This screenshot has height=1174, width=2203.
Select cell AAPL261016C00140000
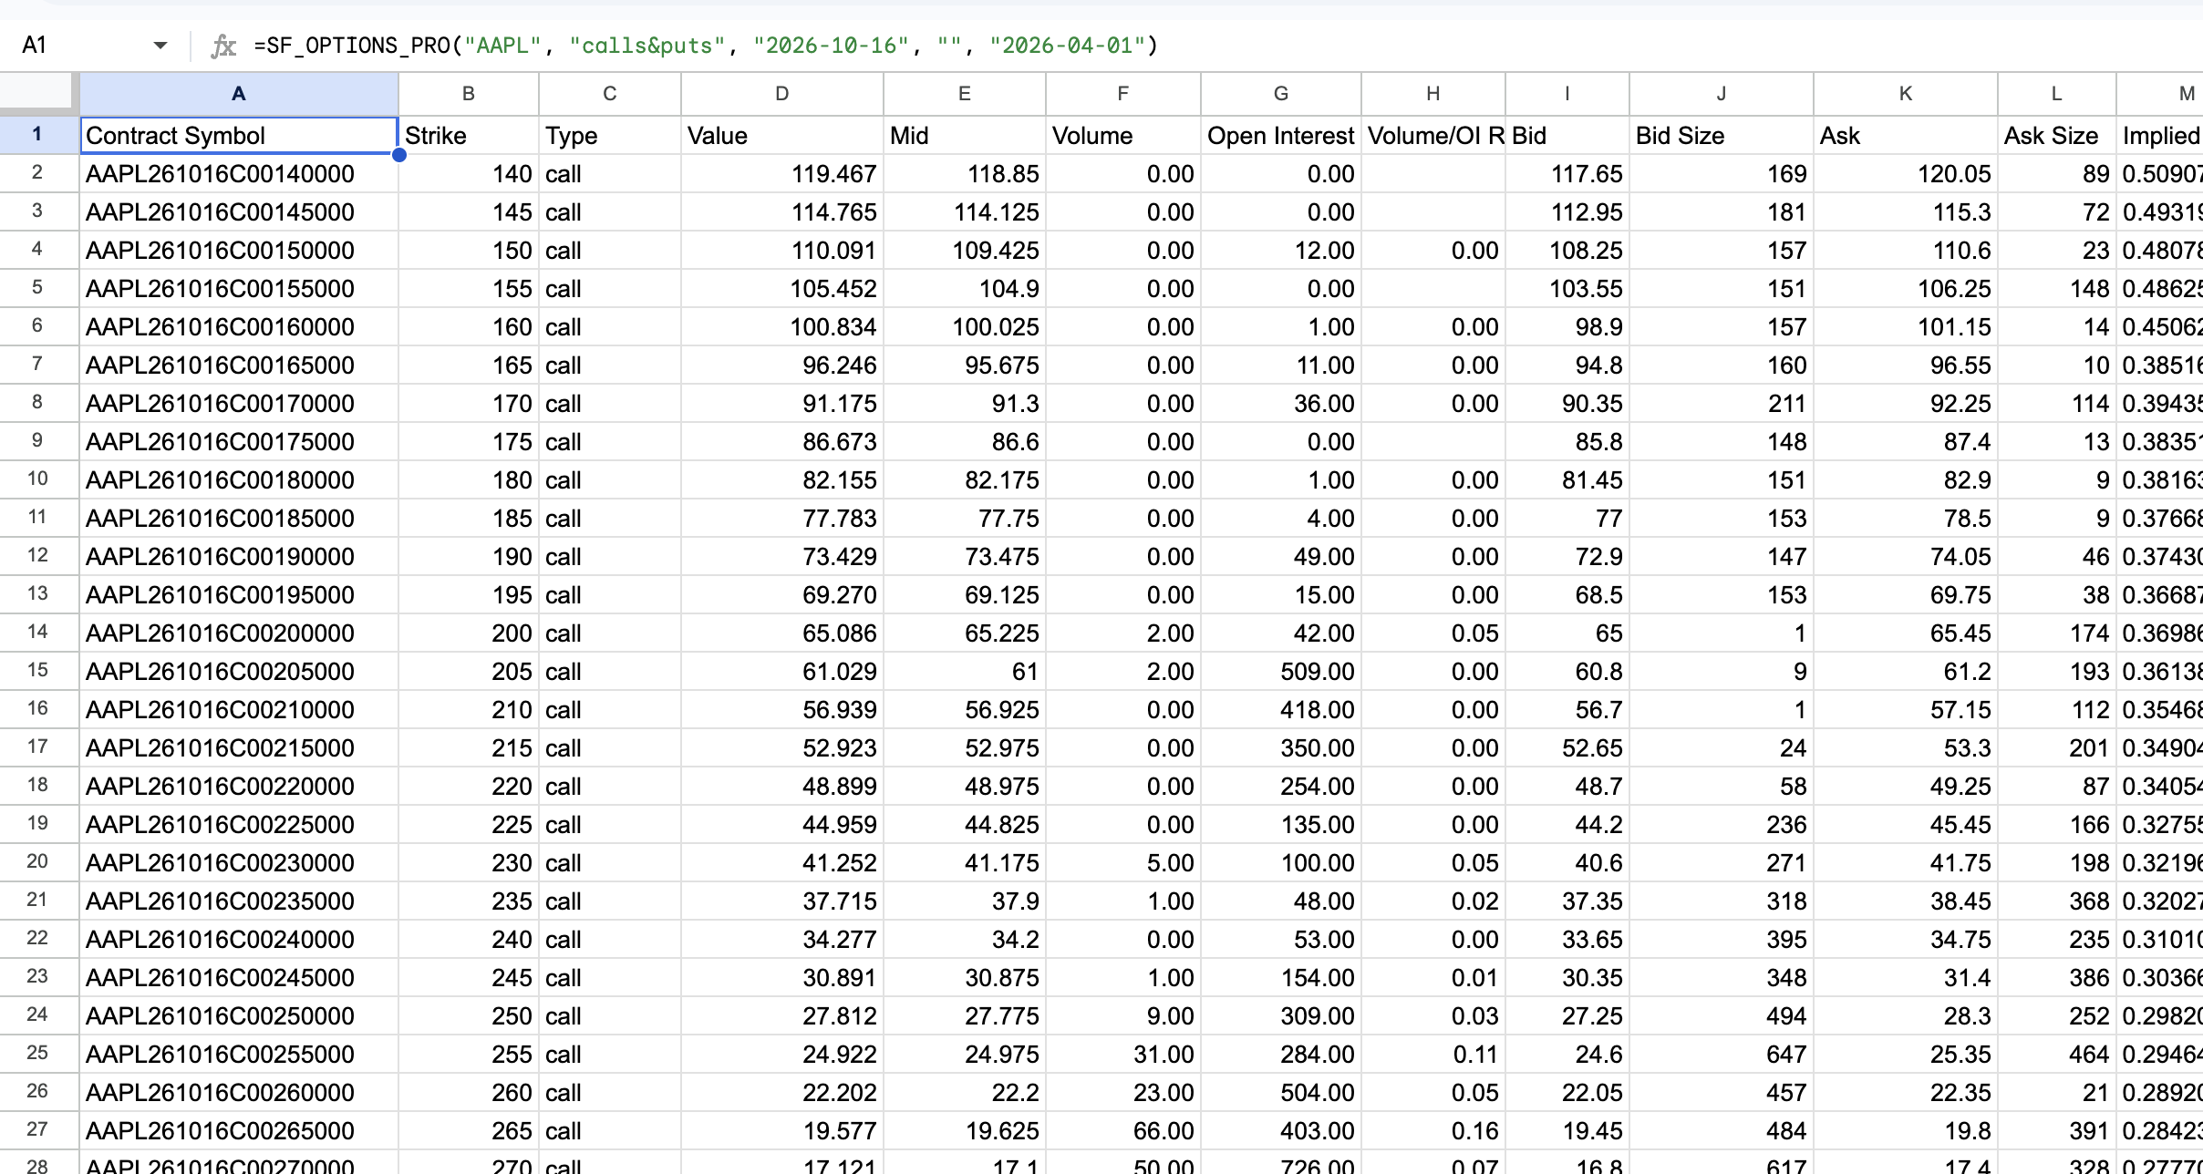pyautogui.click(x=239, y=174)
